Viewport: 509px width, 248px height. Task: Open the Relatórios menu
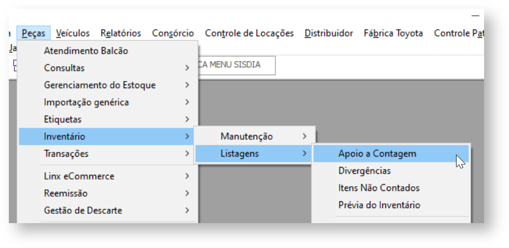(x=120, y=33)
